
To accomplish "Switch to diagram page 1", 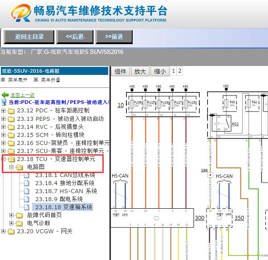I will (174, 71).
